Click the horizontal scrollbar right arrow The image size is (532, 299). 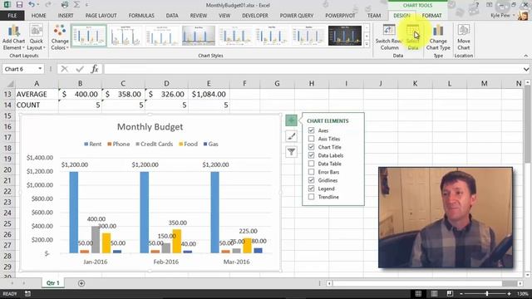[520, 283]
